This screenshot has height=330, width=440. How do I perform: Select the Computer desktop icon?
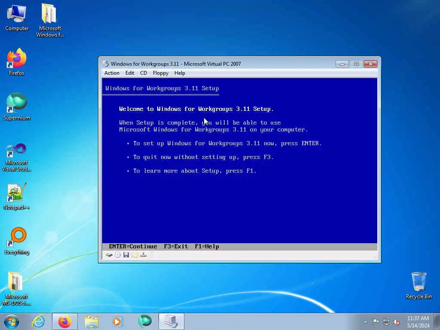(x=17, y=18)
